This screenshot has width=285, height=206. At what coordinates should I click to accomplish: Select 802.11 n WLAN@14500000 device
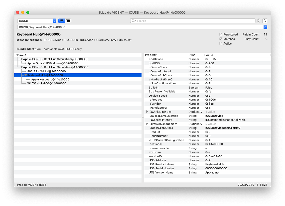click(x=47, y=71)
